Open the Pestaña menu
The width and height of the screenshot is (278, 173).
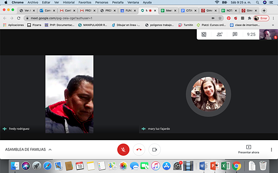pyautogui.click(x=118, y=2)
